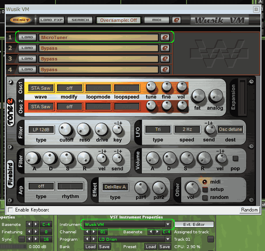Screen dimensions: 265x251
Task: Click the Effect par2 knob
Action: (159, 188)
